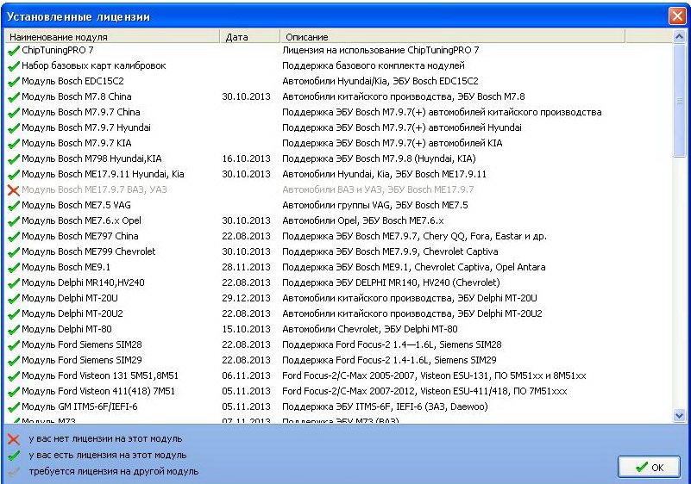Screen dimensions: 691x484
Task: Click checkmark beside Модуль Bosch ME797 China
Action: [14, 237]
